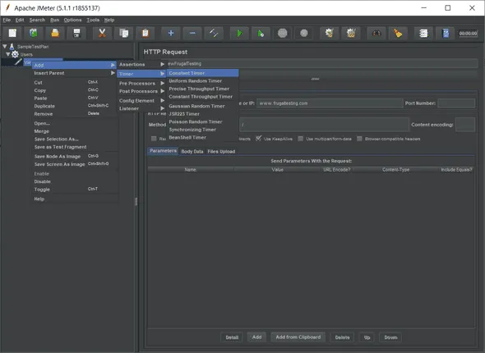The image size is (485, 353).
Task: Open the Function Helper list icon
Action: point(423,33)
